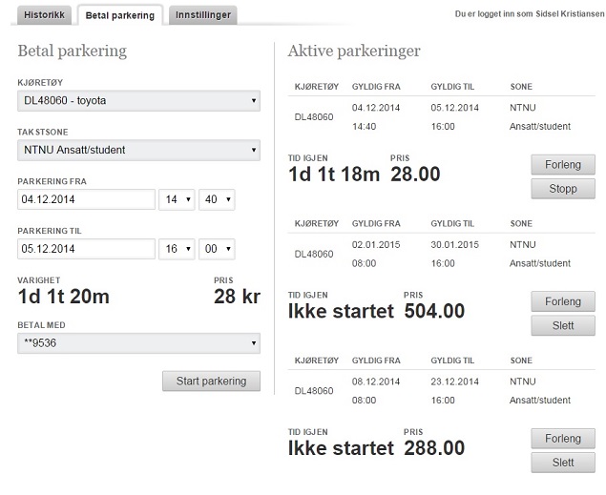The height and width of the screenshot is (495, 606).
Task: Open the end hour dropdown showing 16
Action: tap(177, 249)
